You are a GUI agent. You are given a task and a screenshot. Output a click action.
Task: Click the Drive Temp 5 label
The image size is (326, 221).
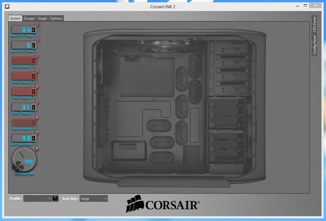22,128
